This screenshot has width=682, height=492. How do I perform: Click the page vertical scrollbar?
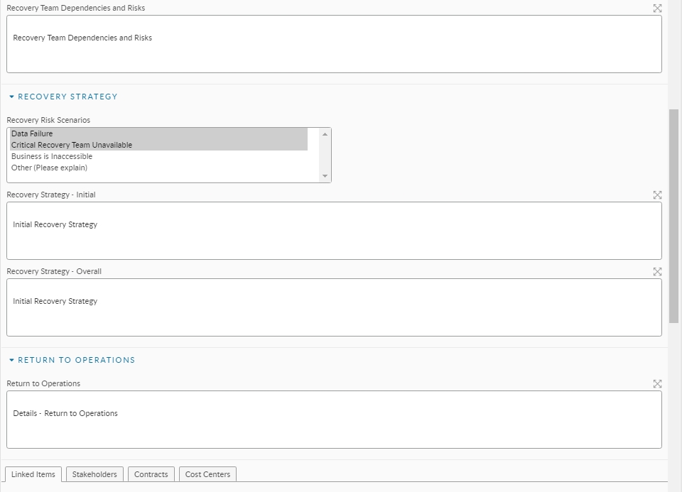coord(674,213)
